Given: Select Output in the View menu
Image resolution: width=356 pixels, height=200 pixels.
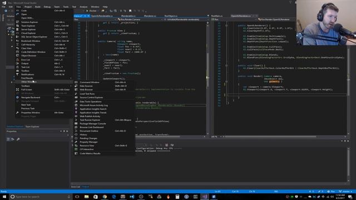Looking at the screenshot, I should tap(43, 63).
